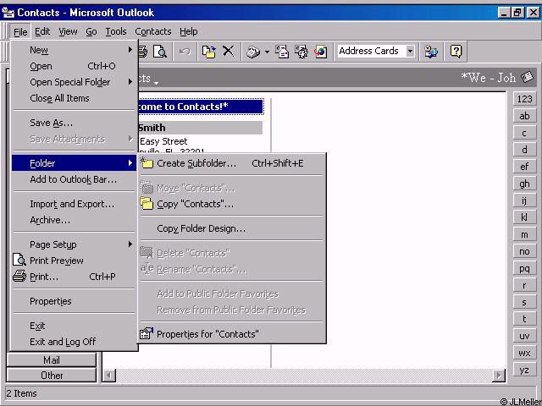Click the Other group button in Outlook Bar

pyautogui.click(x=51, y=376)
